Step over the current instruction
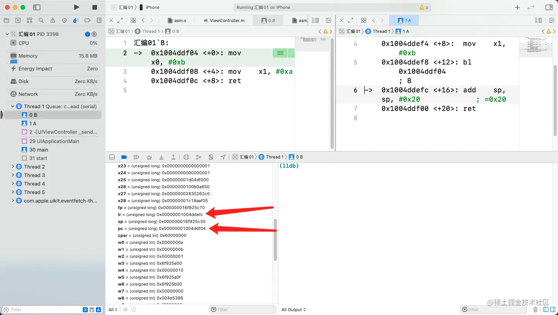This screenshot has width=558, height=315. 149,157
